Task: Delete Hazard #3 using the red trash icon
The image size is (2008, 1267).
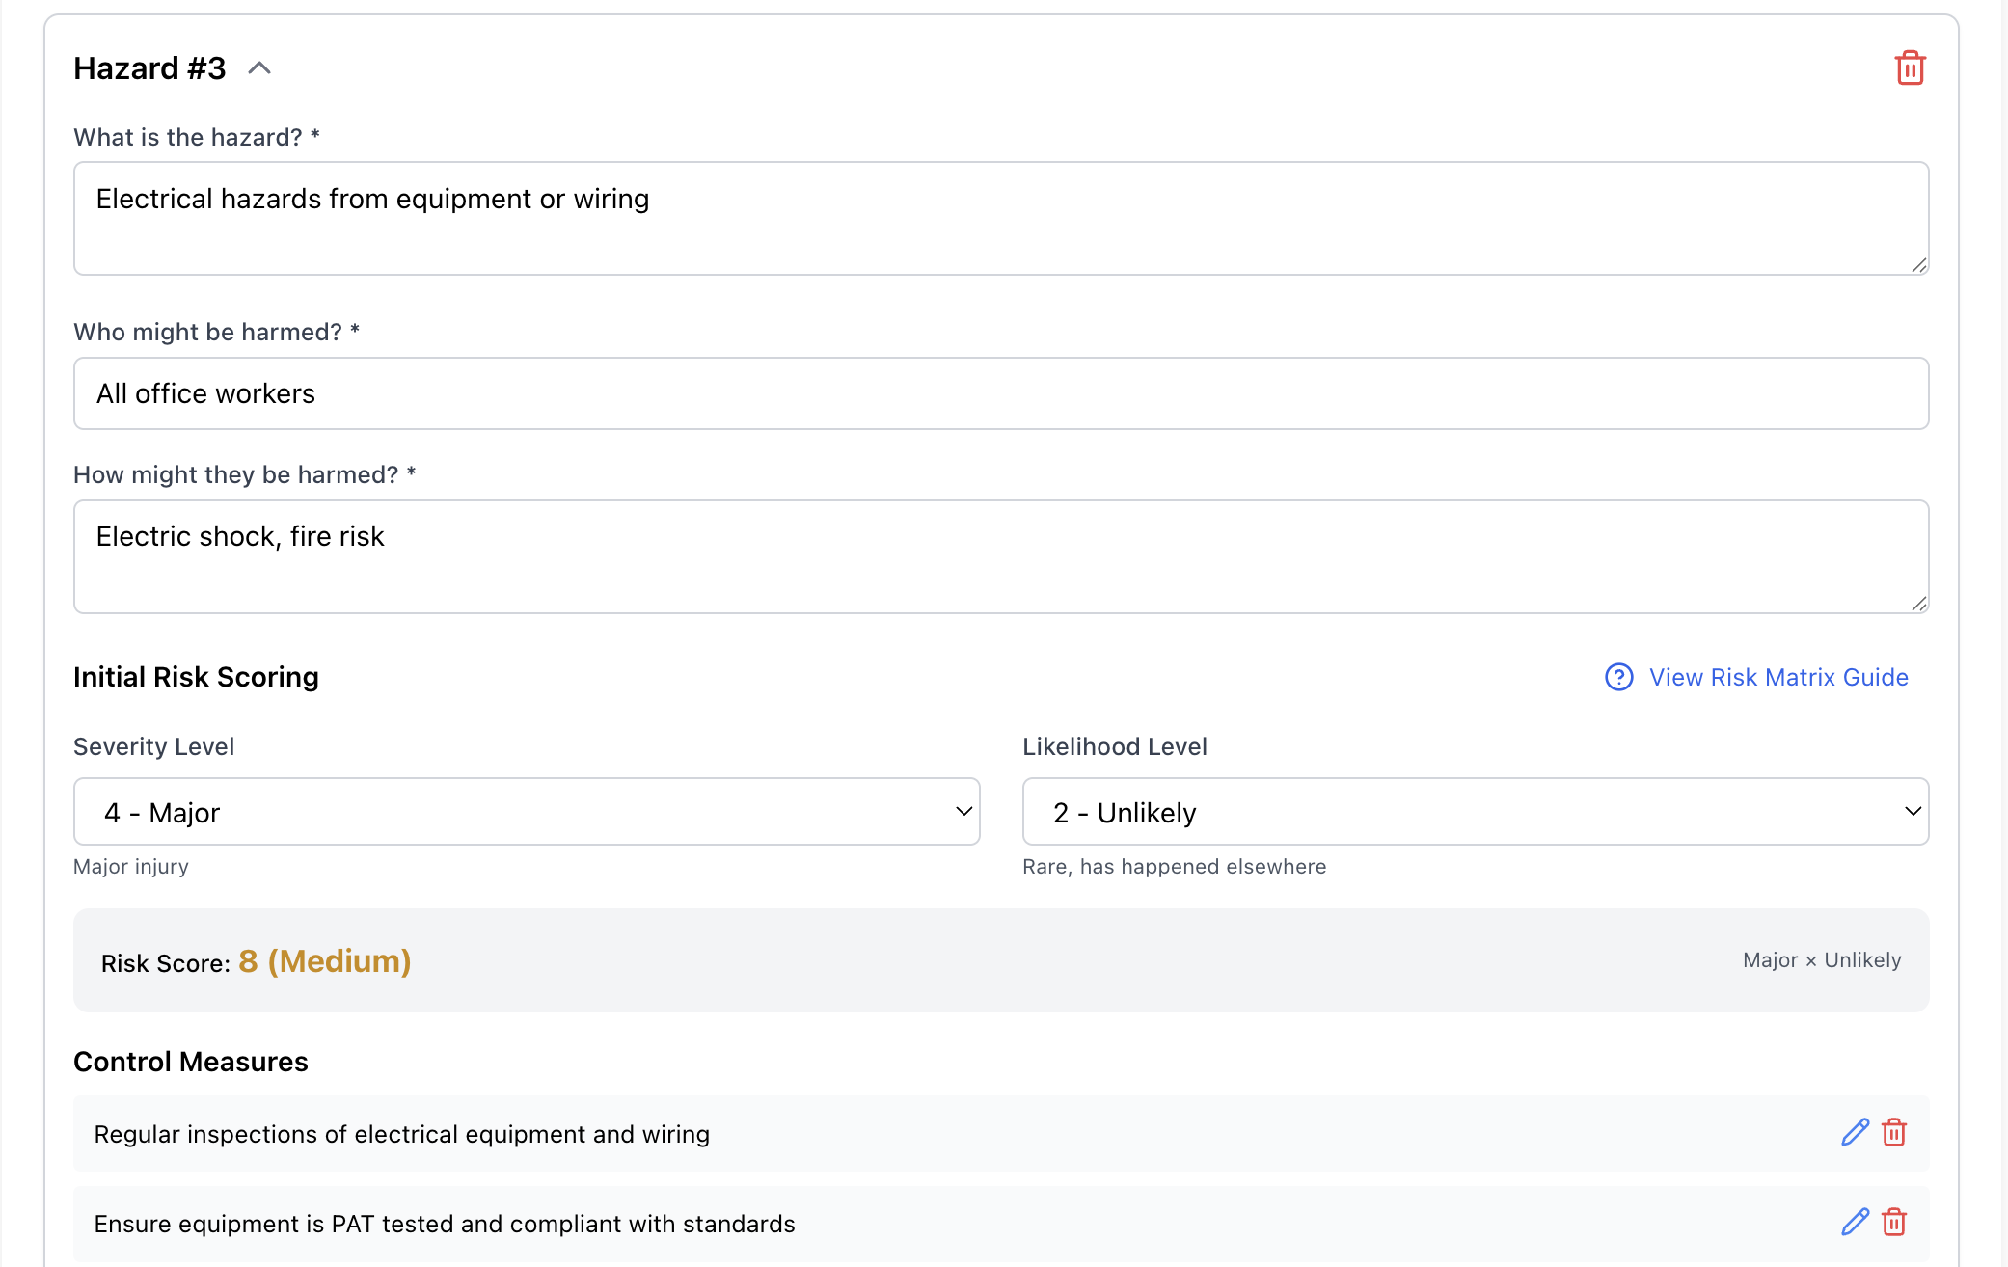Action: click(x=1910, y=68)
